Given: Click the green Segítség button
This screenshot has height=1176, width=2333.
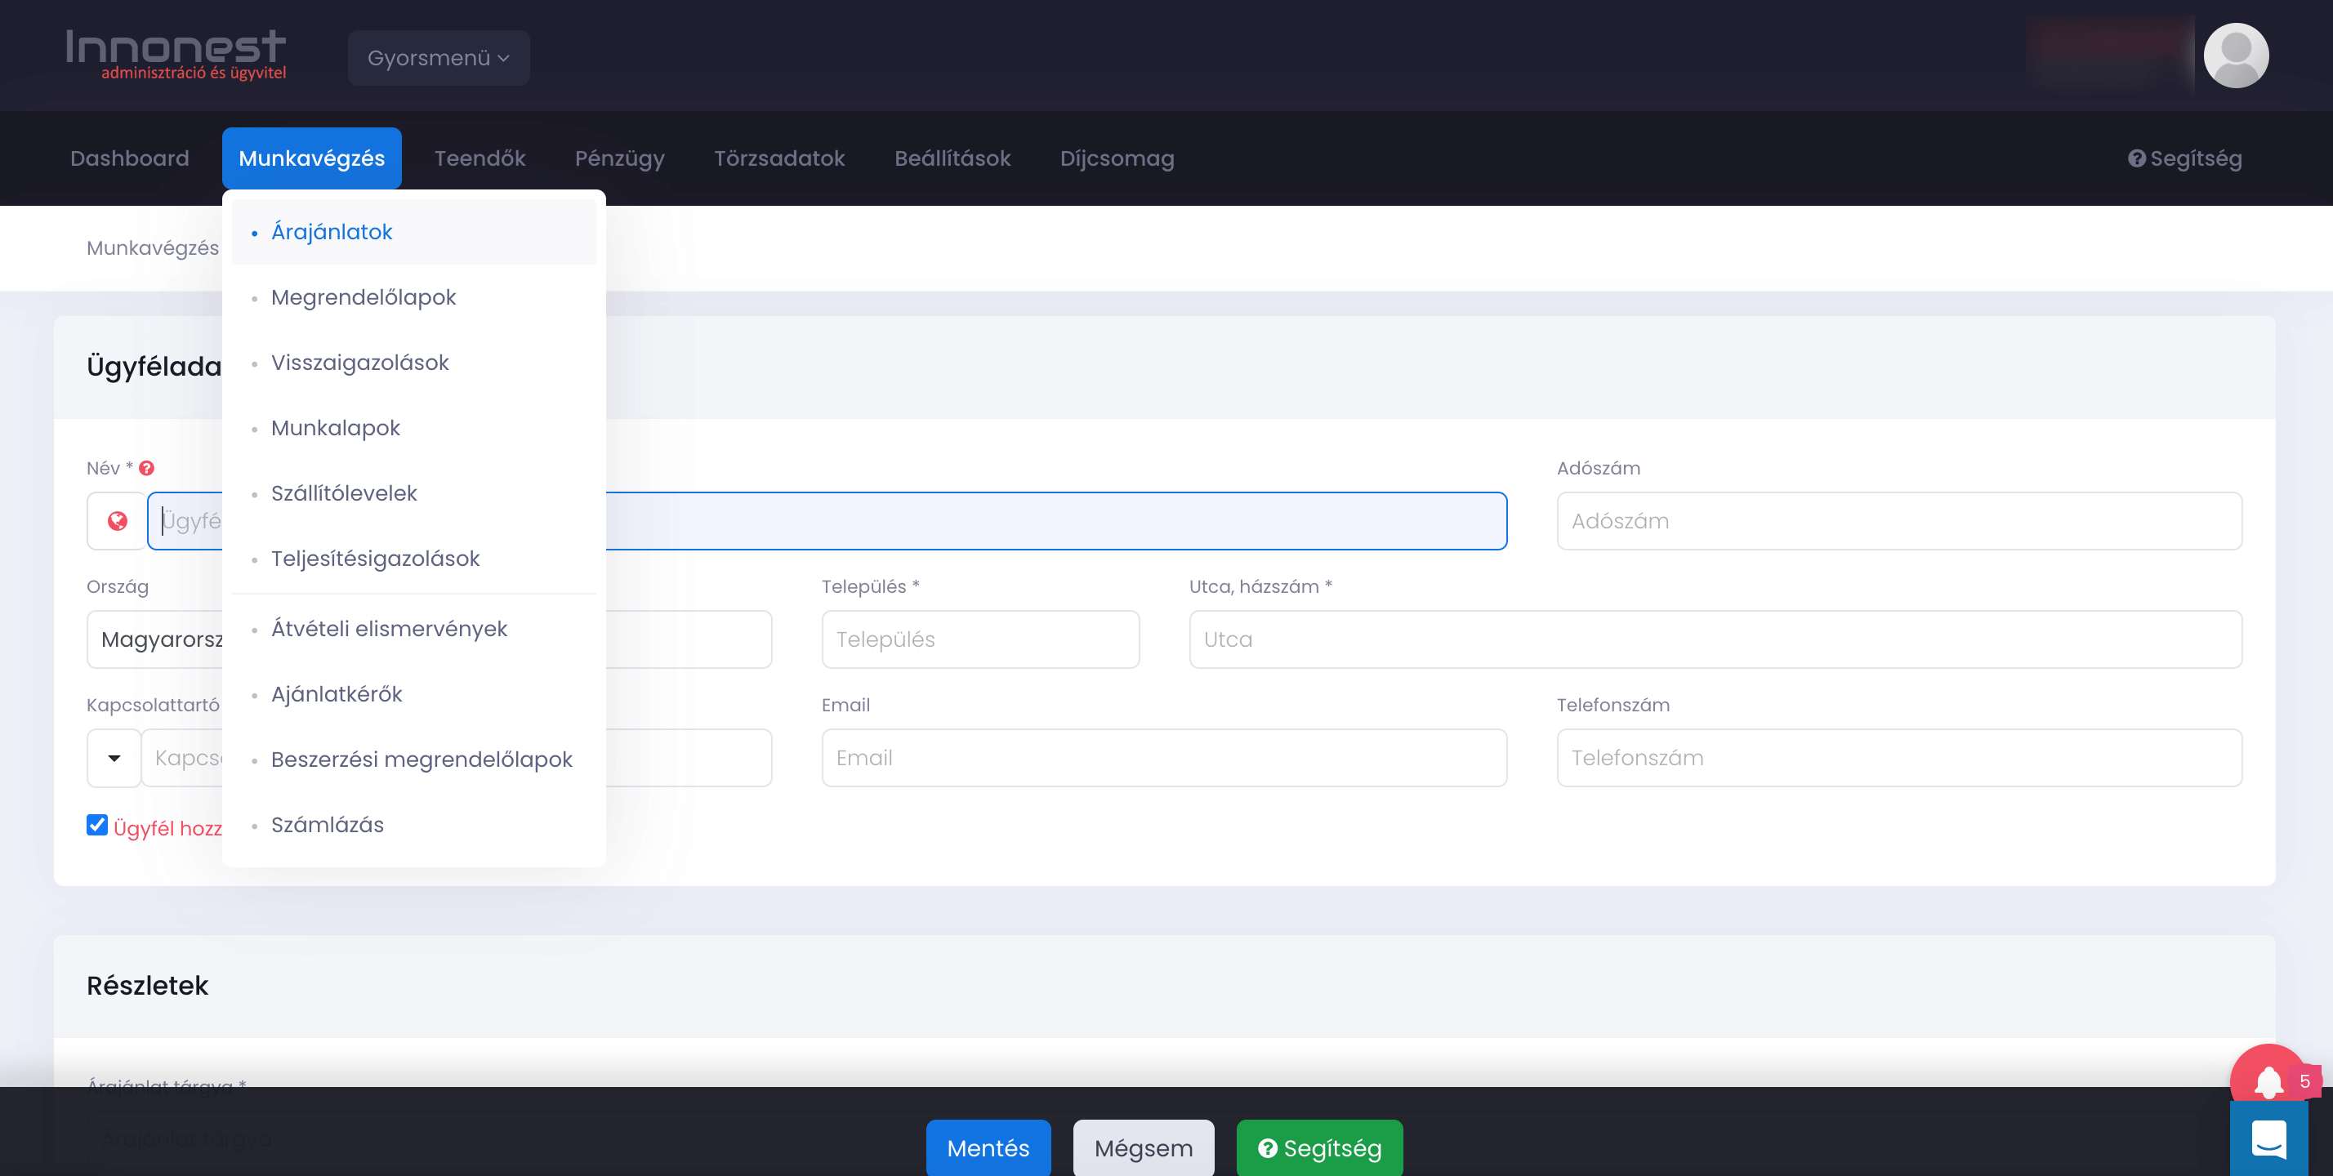Looking at the screenshot, I should 1319,1147.
